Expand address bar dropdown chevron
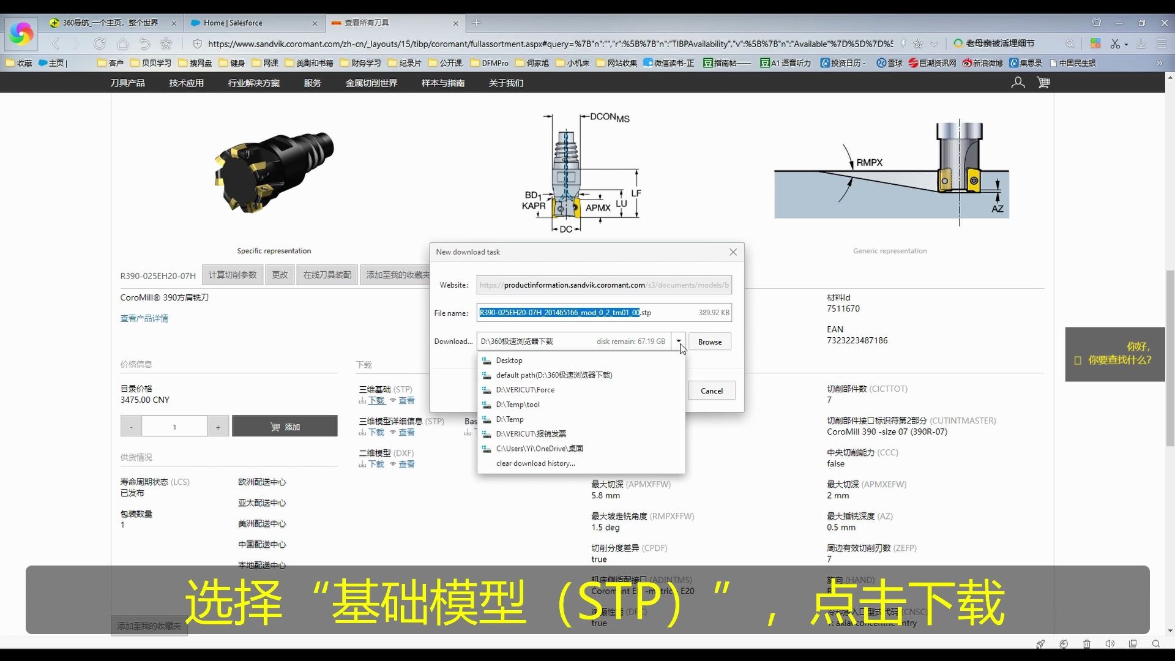The image size is (1175, 661). point(934,43)
